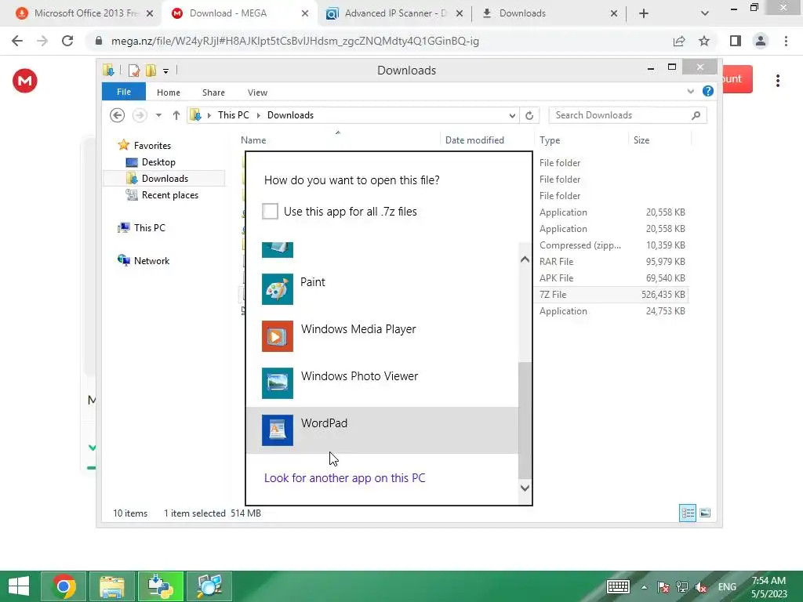This screenshot has width=803, height=602.
Task: Click the app list scrollbar thumb
Action: tap(525, 420)
